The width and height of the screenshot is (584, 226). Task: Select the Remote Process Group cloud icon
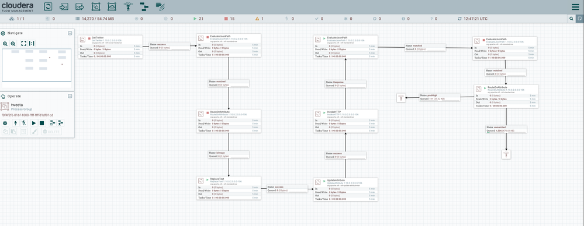tap(112, 6)
